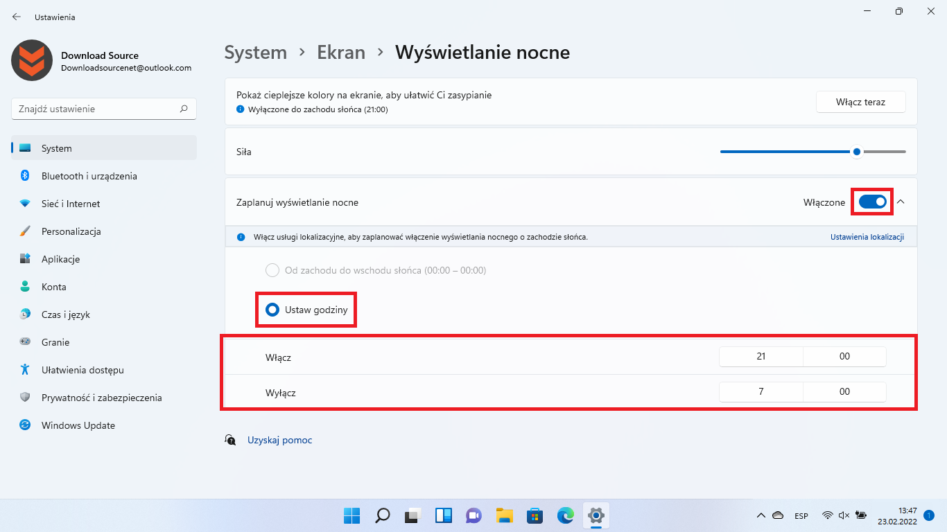Image resolution: width=947 pixels, height=532 pixels.
Task: Select the Personalizacja brush icon
Action: [25, 231]
